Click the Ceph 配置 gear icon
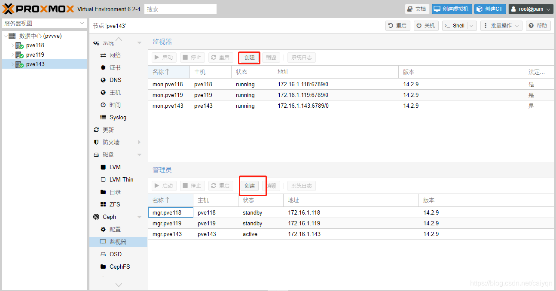 pos(103,230)
